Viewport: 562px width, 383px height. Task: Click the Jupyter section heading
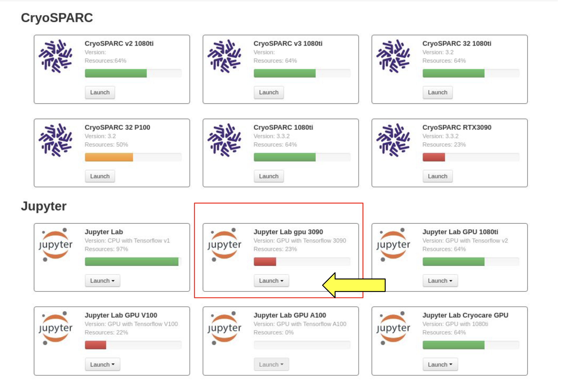[x=44, y=206]
